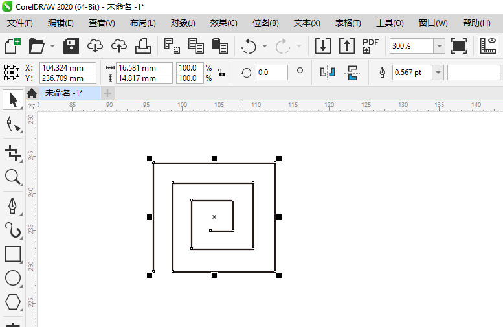
Task: Undo the last action
Action: 249,46
